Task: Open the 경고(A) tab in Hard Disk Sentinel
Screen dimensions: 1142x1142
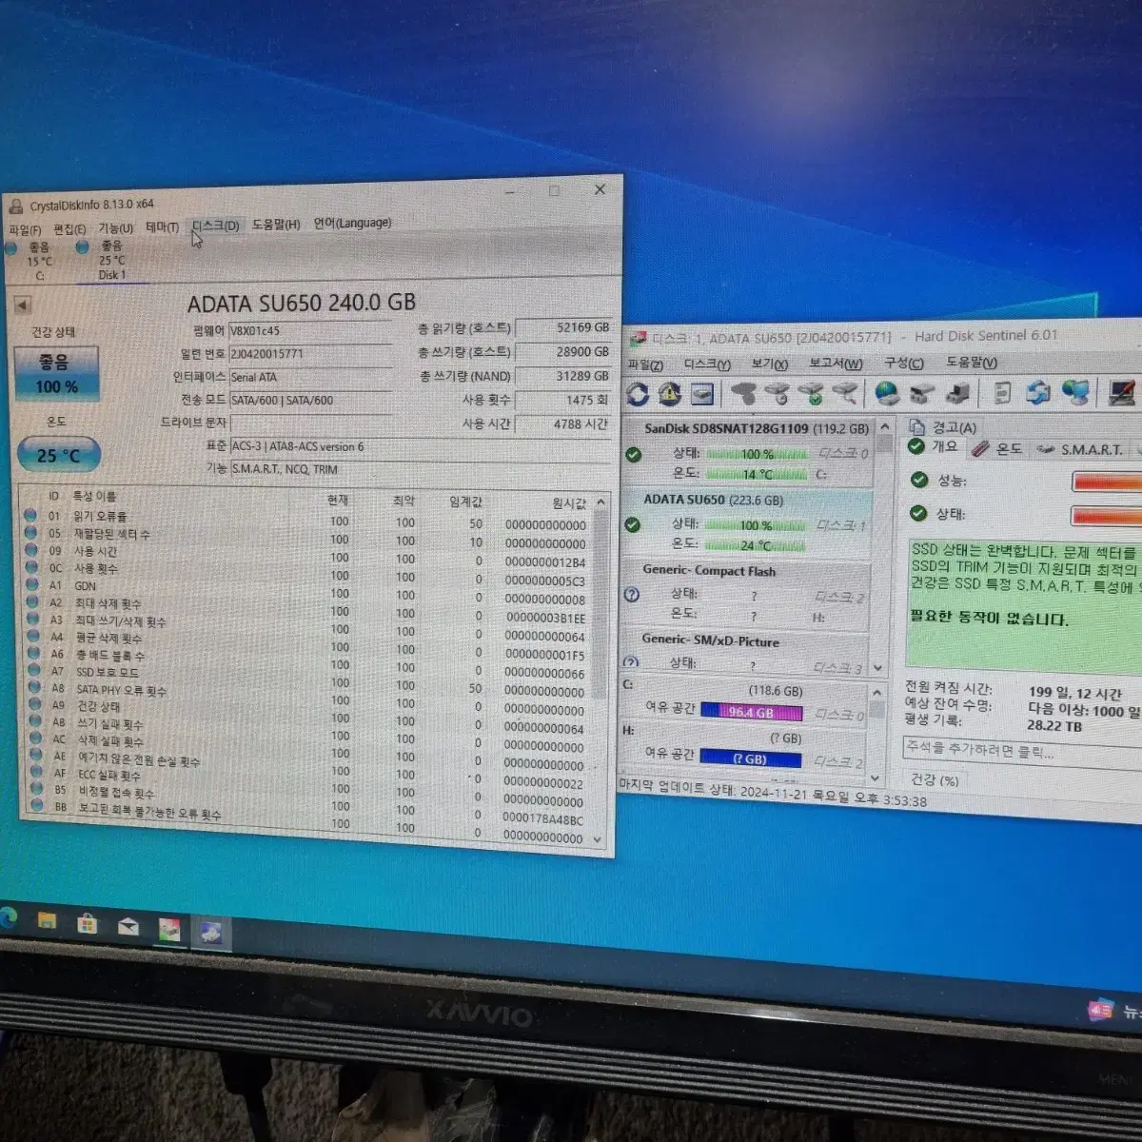Action: coord(944,427)
